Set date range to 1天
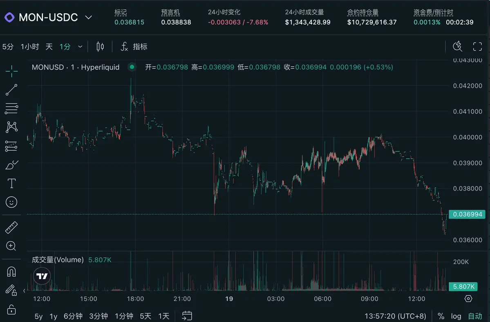The height and width of the screenshot is (322, 490). [164, 316]
